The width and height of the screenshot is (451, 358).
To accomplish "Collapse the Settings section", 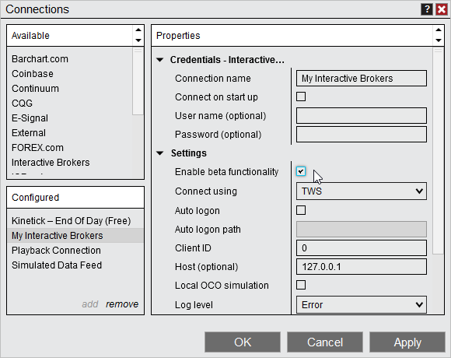I will (160, 153).
